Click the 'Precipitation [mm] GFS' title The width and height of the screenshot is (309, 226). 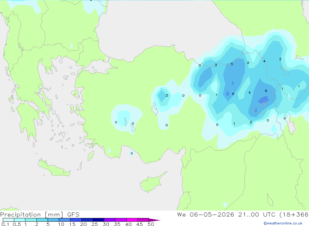[40, 215]
